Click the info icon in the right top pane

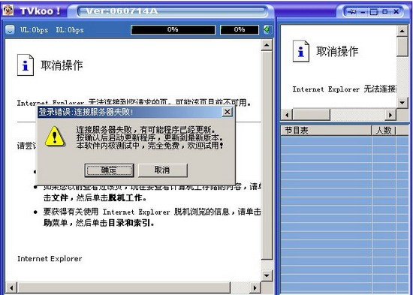pos(301,51)
